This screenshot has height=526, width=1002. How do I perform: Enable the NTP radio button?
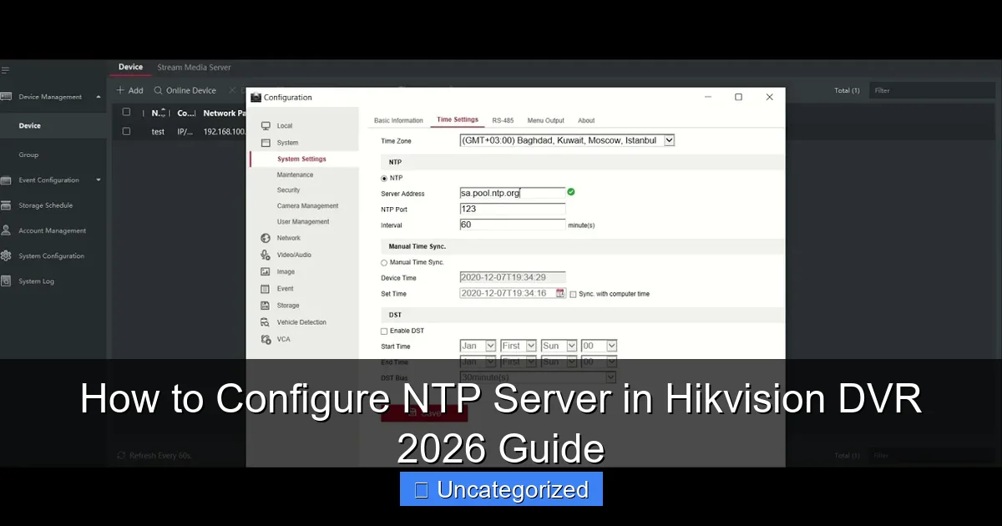point(382,178)
